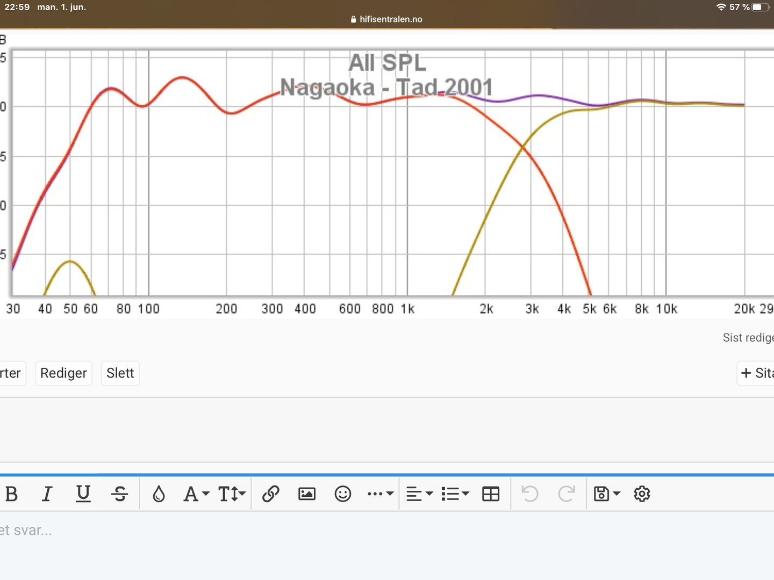Image resolution: width=774 pixels, height=580 pixels.
Task: Click the "1k" frequency axis label
Action: (x=408, y=309)
